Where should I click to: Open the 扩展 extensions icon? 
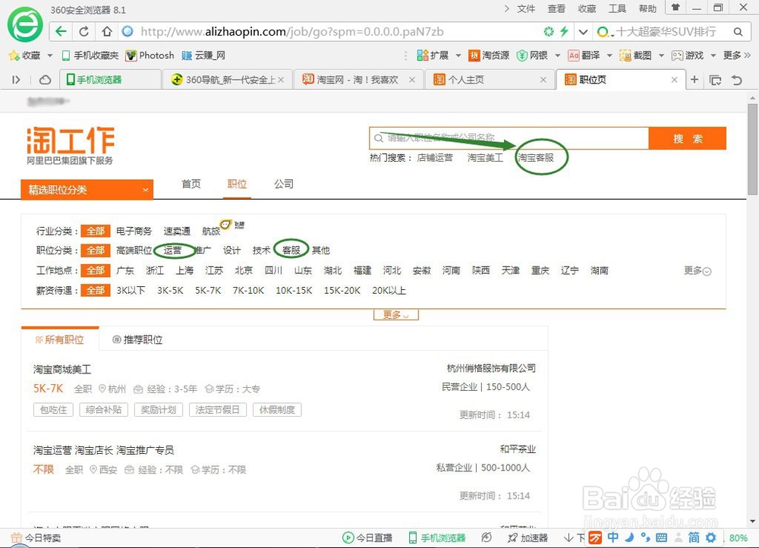pyautogui.click(x=433, y=55)
